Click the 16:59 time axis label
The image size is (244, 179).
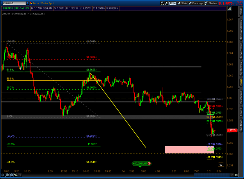pos(97,171)
